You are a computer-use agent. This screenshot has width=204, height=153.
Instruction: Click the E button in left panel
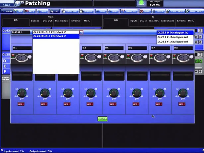coord(6,66)
